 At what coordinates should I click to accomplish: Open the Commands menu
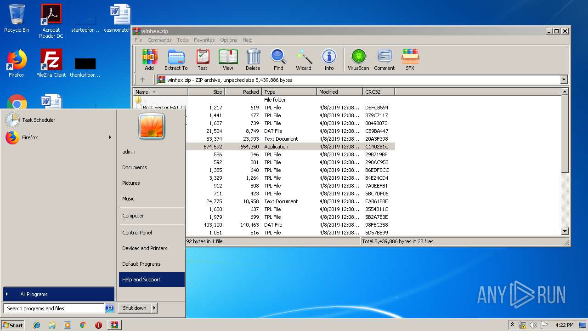point(159,40)
